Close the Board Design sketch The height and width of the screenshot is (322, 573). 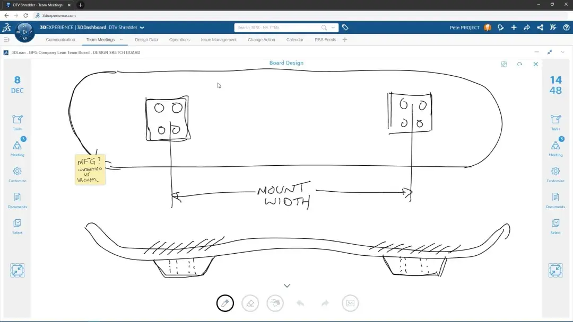[535, 64]
